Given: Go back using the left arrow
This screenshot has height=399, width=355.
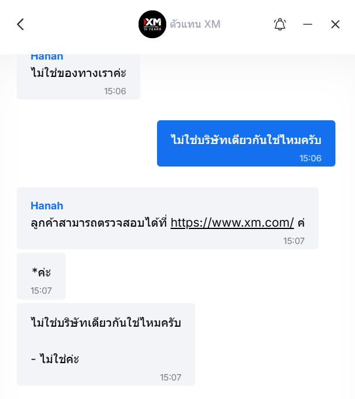Looking at the screenshot, I should pos(20,24).
